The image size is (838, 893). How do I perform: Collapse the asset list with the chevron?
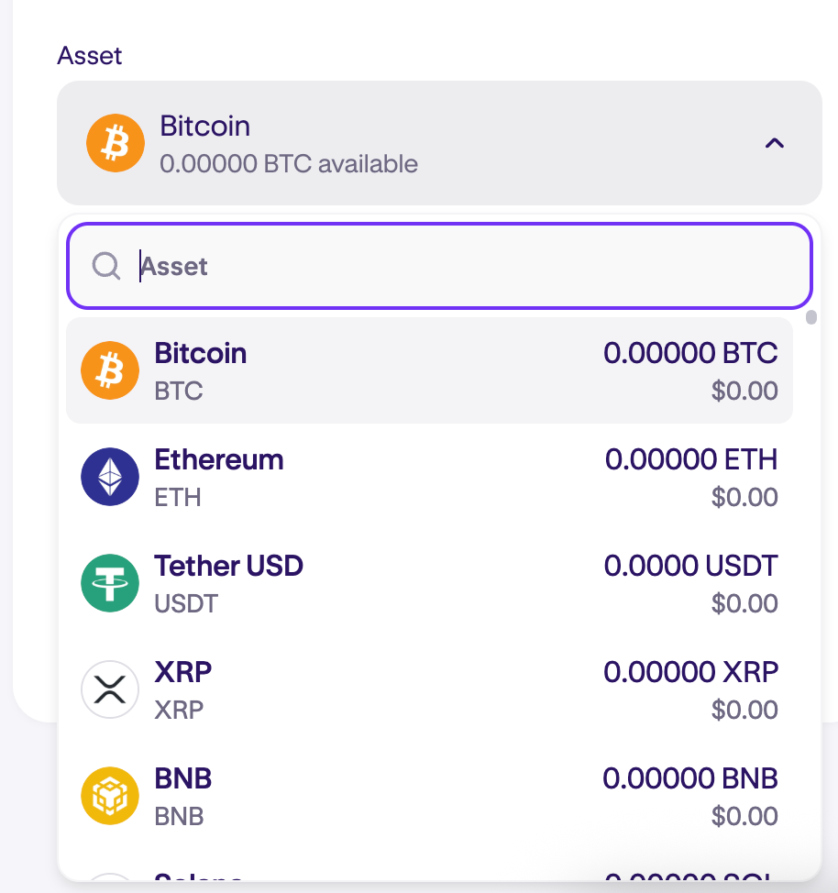point(774,143)
